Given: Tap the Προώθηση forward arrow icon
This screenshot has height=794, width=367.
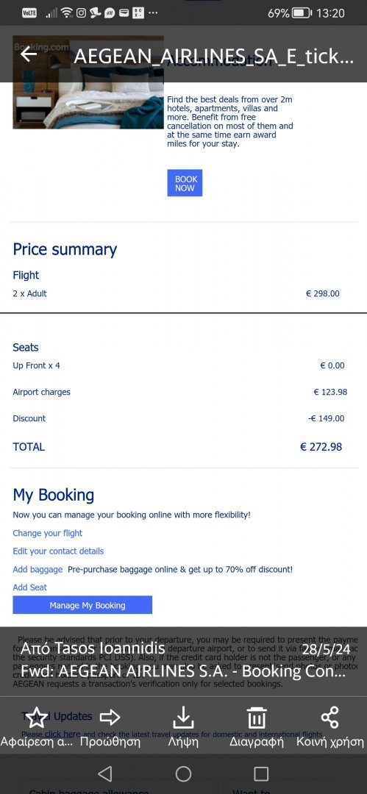Looking at the screenshot, I should click(110, 717).
